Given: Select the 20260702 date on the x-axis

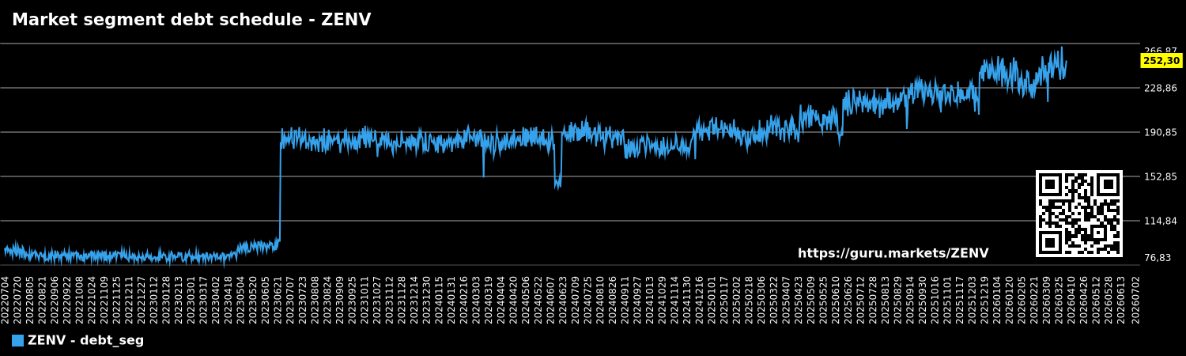Looking at the screenshot, I should point(1137,300).
